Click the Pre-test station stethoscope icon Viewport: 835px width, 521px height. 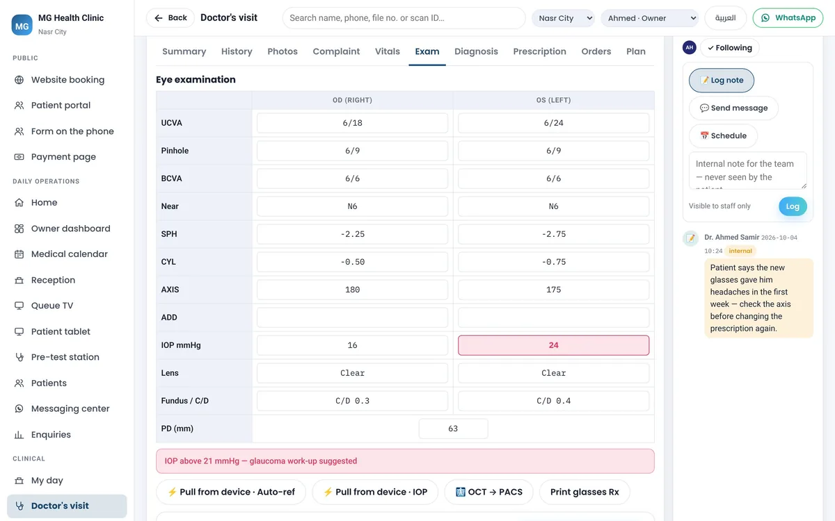point(19,357)
